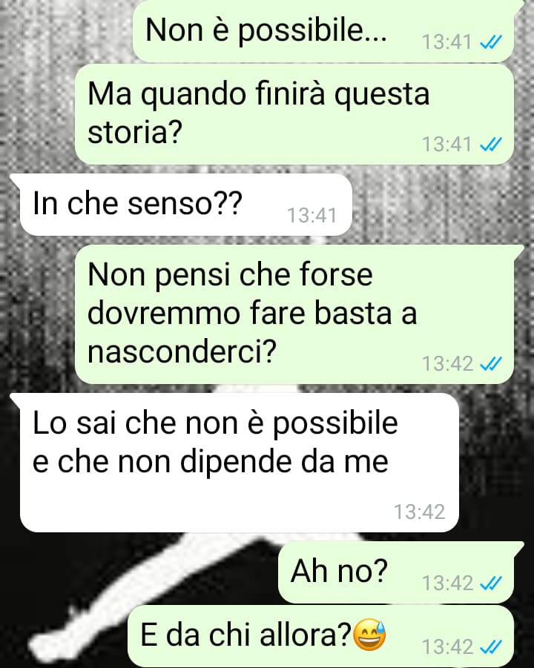The height and width of the screenshot is (668, 534).
Task: Tap the chat wallpaper beside 'In che senso??'
Action: [439, 205]
